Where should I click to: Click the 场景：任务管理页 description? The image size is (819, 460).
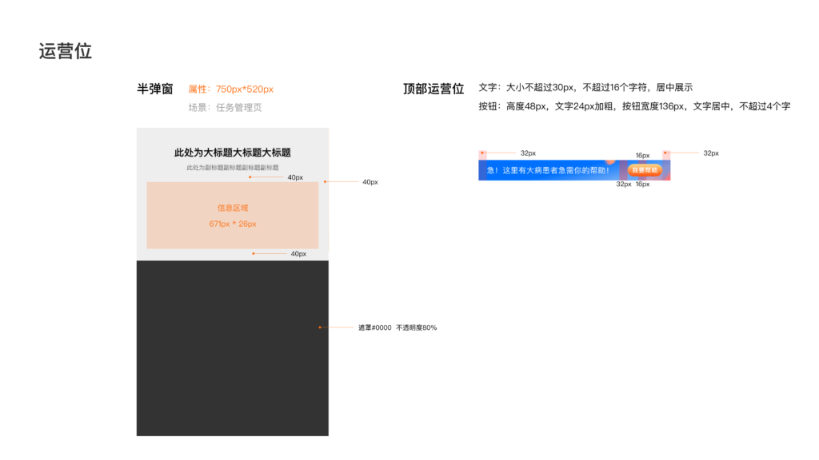point(225,108)
